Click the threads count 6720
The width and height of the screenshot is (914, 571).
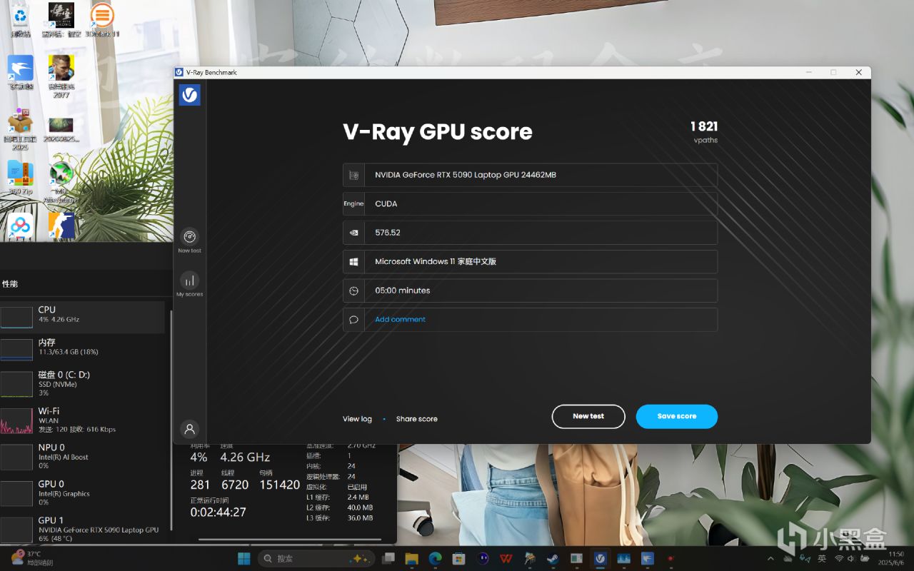coord(235,485)
